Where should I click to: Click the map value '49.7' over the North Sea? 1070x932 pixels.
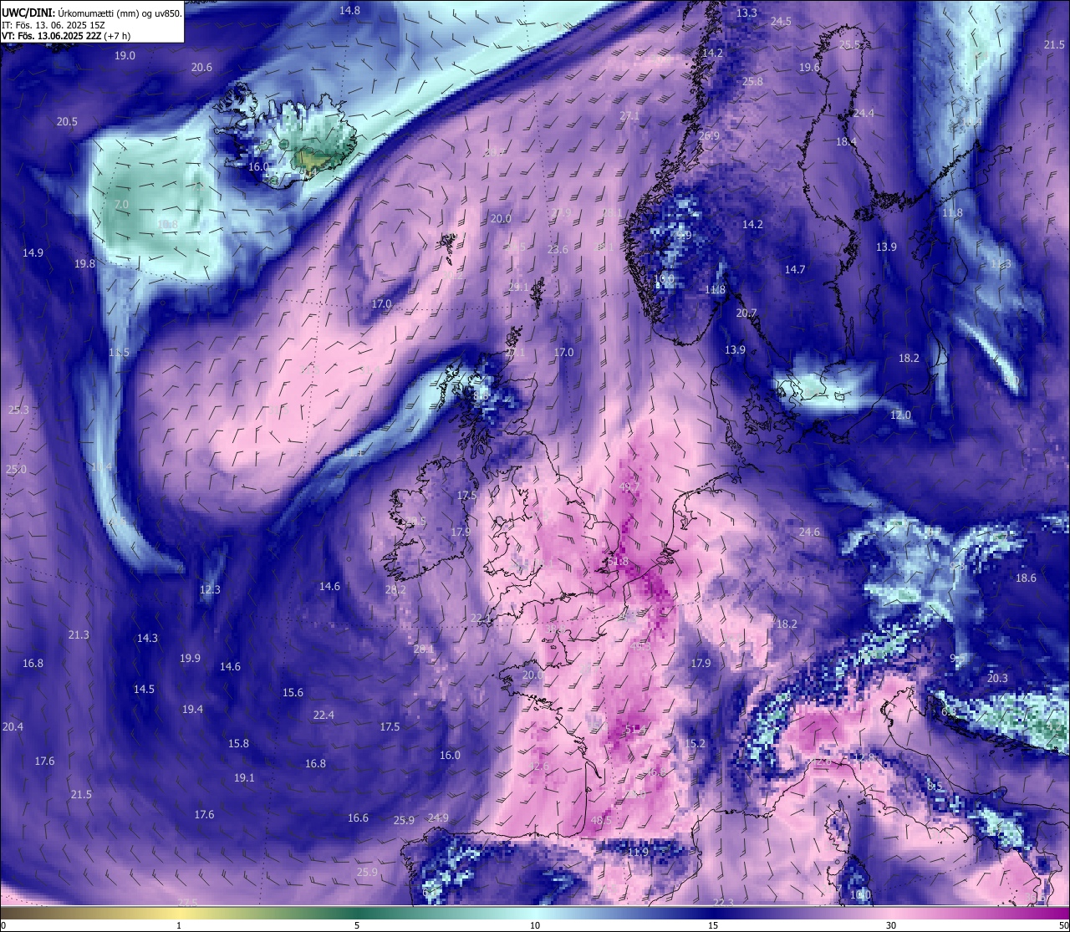(x=629, y=486)
